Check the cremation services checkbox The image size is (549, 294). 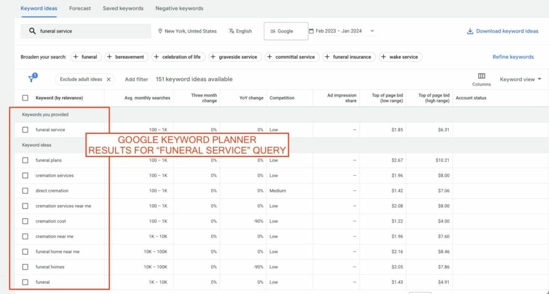click(25, 176)
